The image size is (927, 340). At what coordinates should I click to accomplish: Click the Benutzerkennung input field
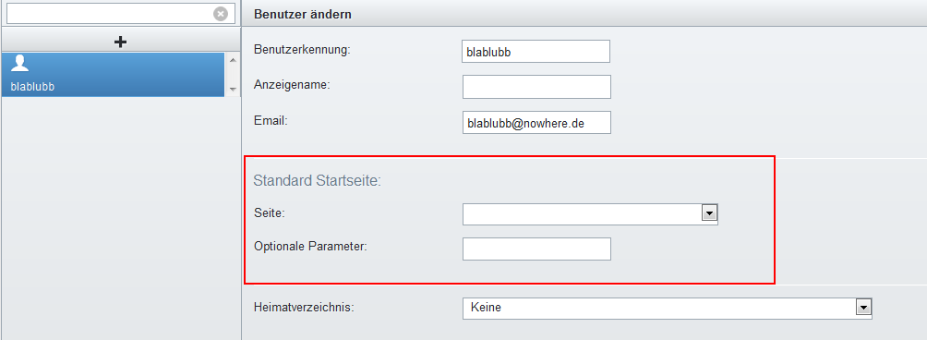(x=536, y=52)
